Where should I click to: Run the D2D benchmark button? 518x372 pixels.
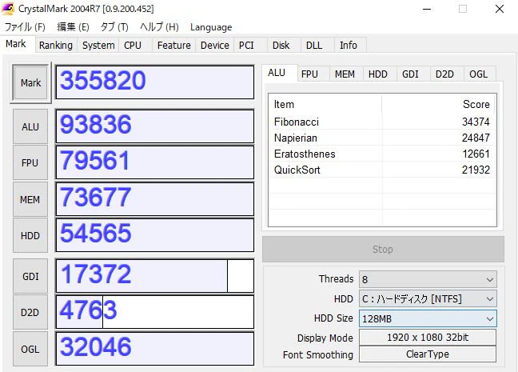[x=30, y=313]
